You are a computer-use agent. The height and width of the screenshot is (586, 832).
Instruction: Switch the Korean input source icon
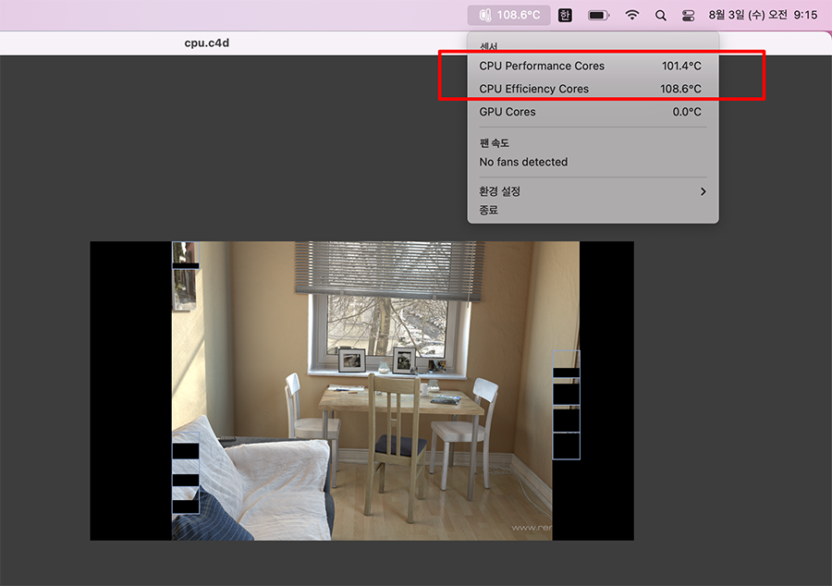pos(565,16)
